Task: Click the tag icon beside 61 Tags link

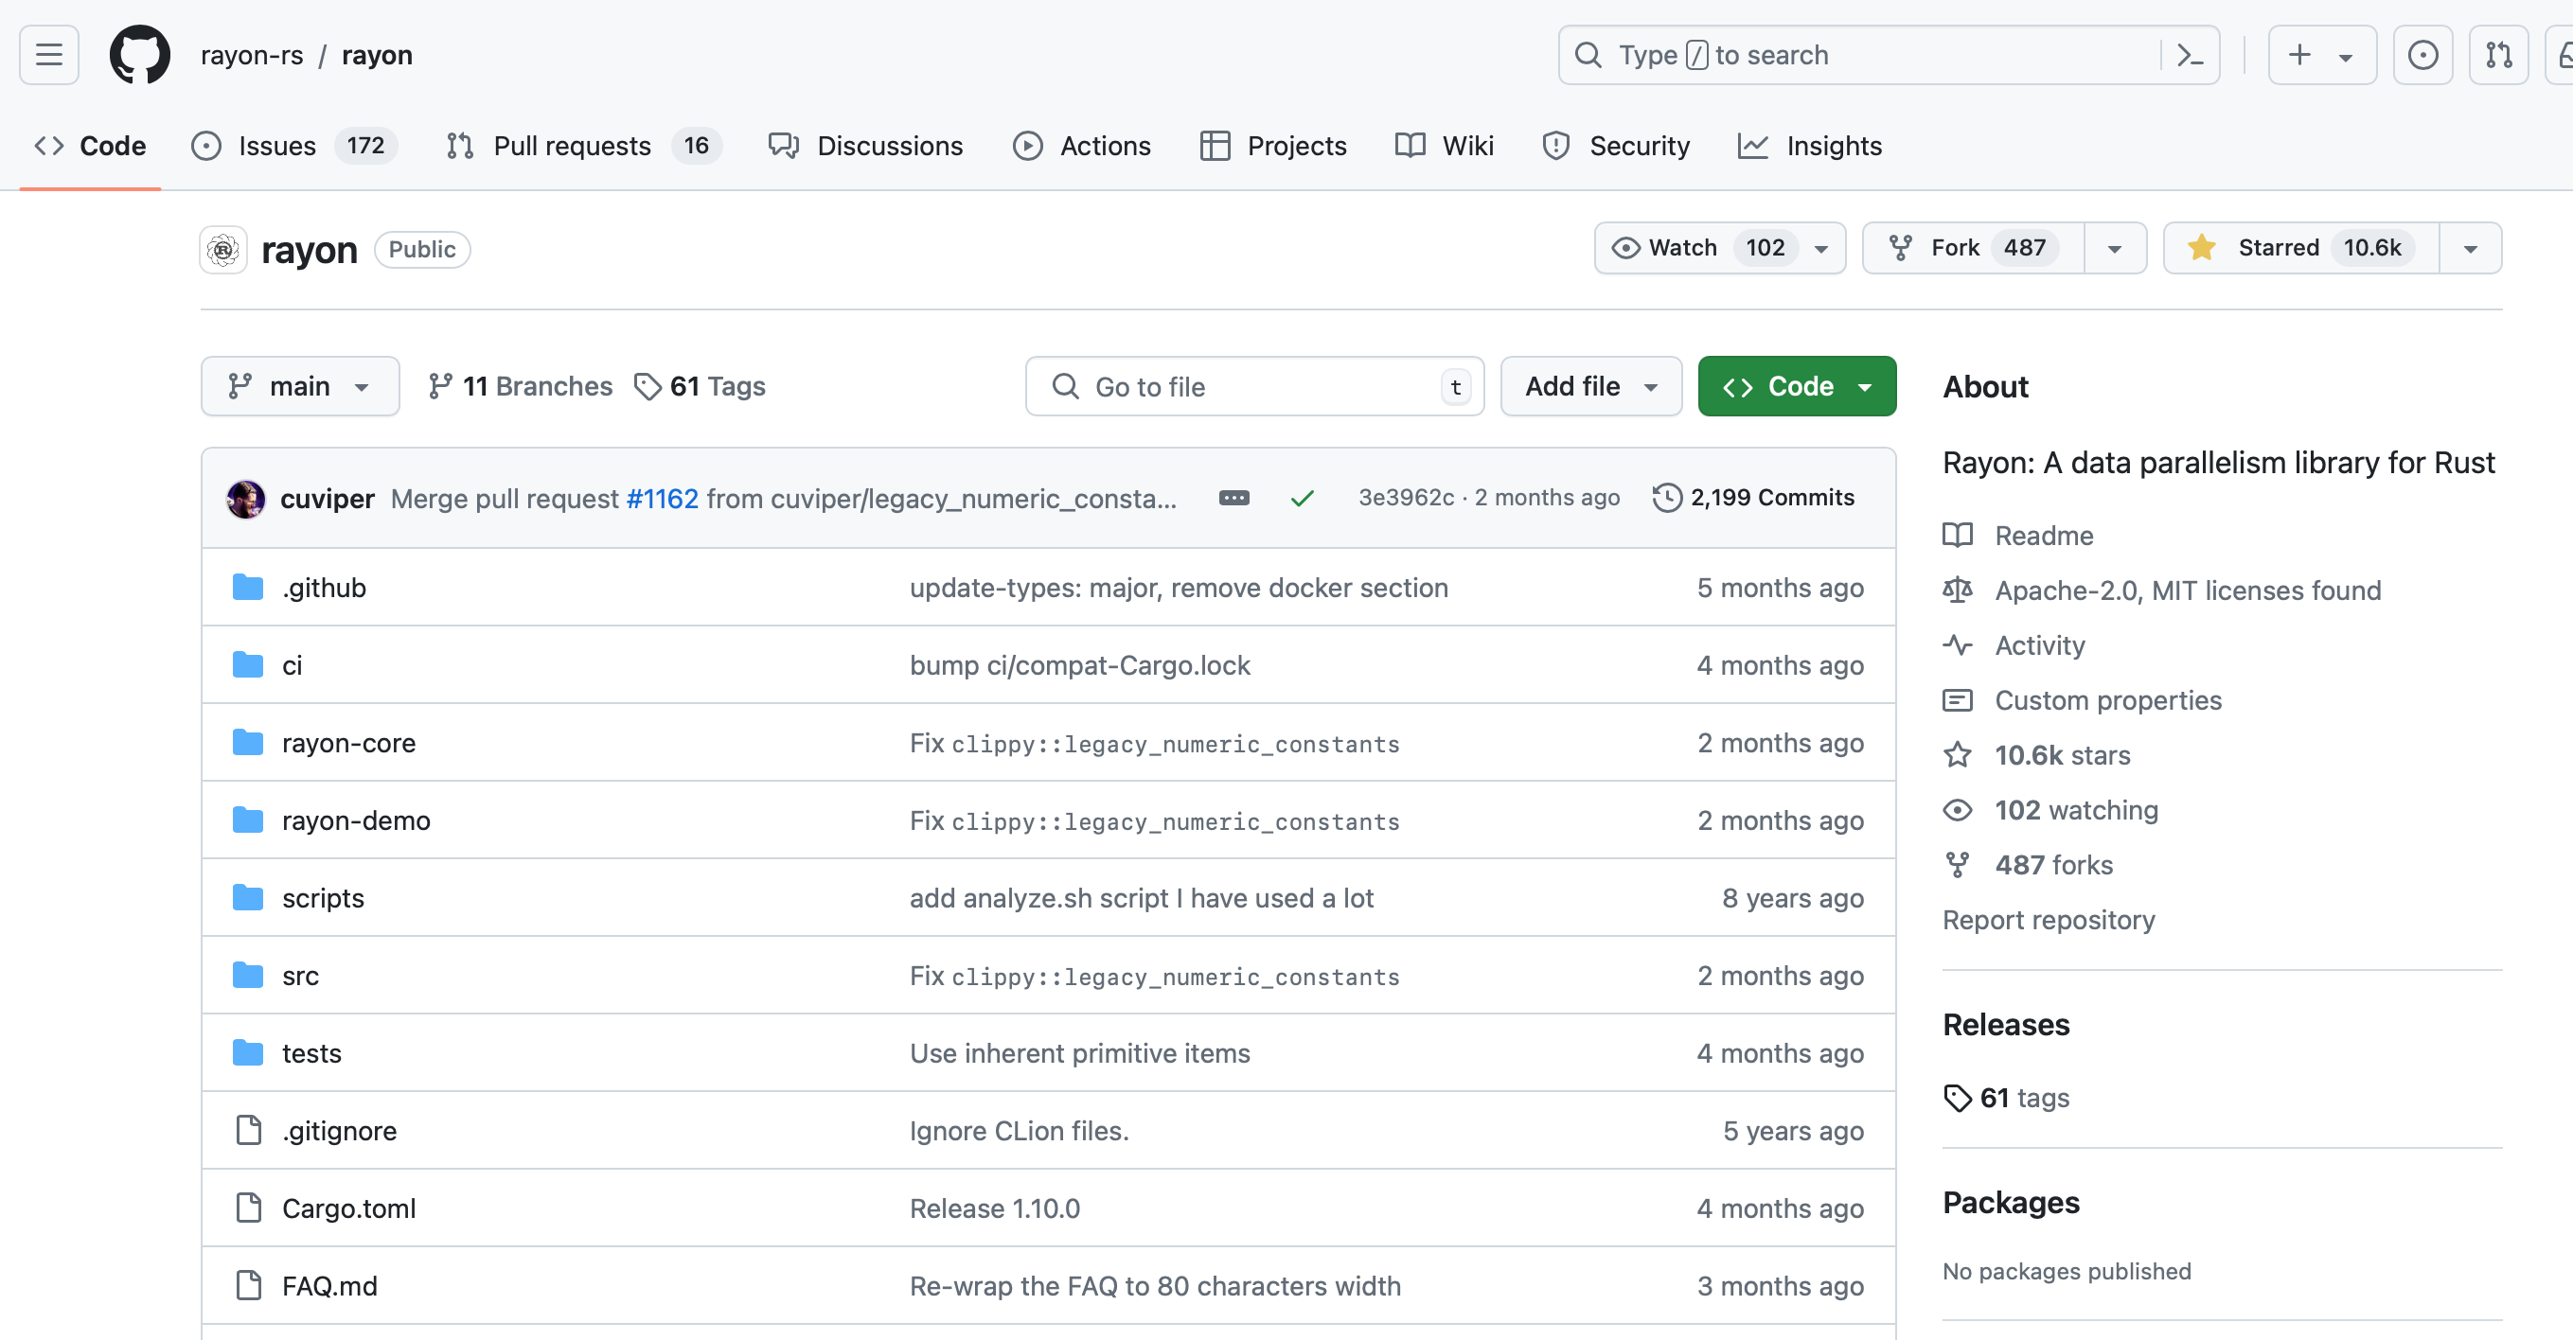Action: coord(648,386)
